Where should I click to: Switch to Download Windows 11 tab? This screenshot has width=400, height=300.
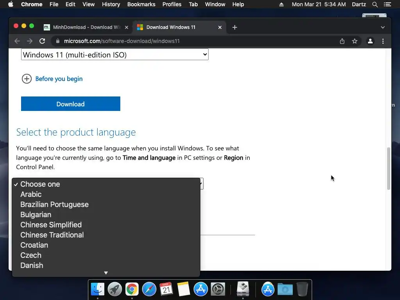tap(179, 27)
